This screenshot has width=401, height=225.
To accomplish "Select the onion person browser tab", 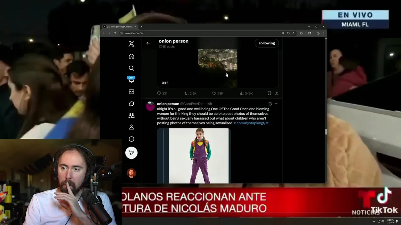I will [120, 27].
